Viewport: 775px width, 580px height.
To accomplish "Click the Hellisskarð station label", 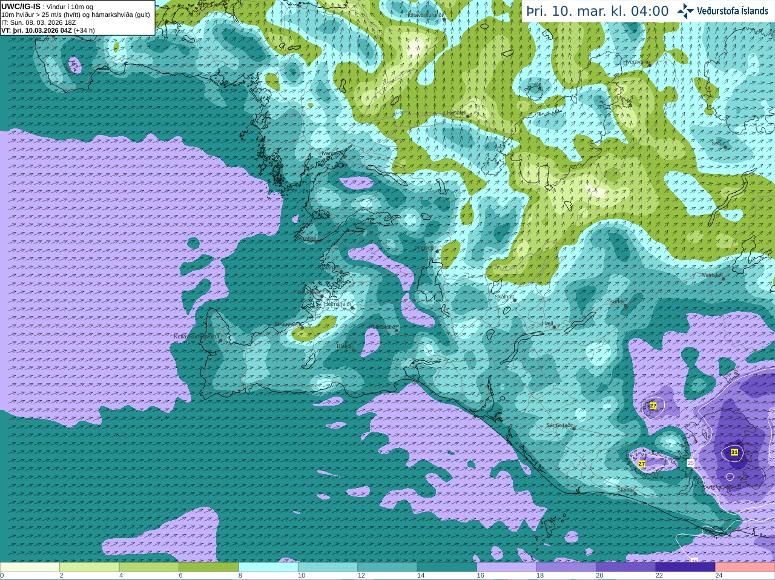I will point(382,327).
